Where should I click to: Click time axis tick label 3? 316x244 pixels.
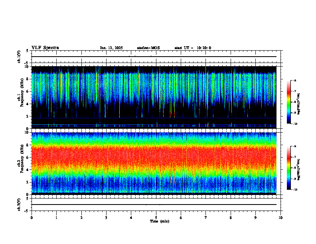click(106, 218)
